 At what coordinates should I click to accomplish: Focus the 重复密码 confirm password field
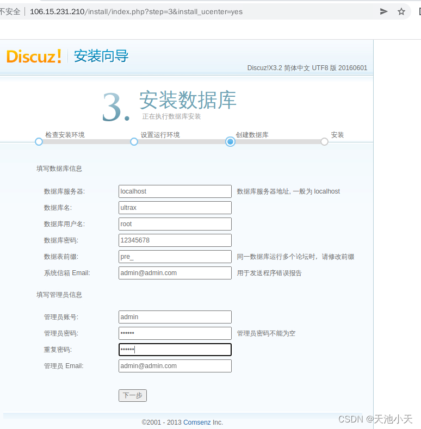click(175, 350)
